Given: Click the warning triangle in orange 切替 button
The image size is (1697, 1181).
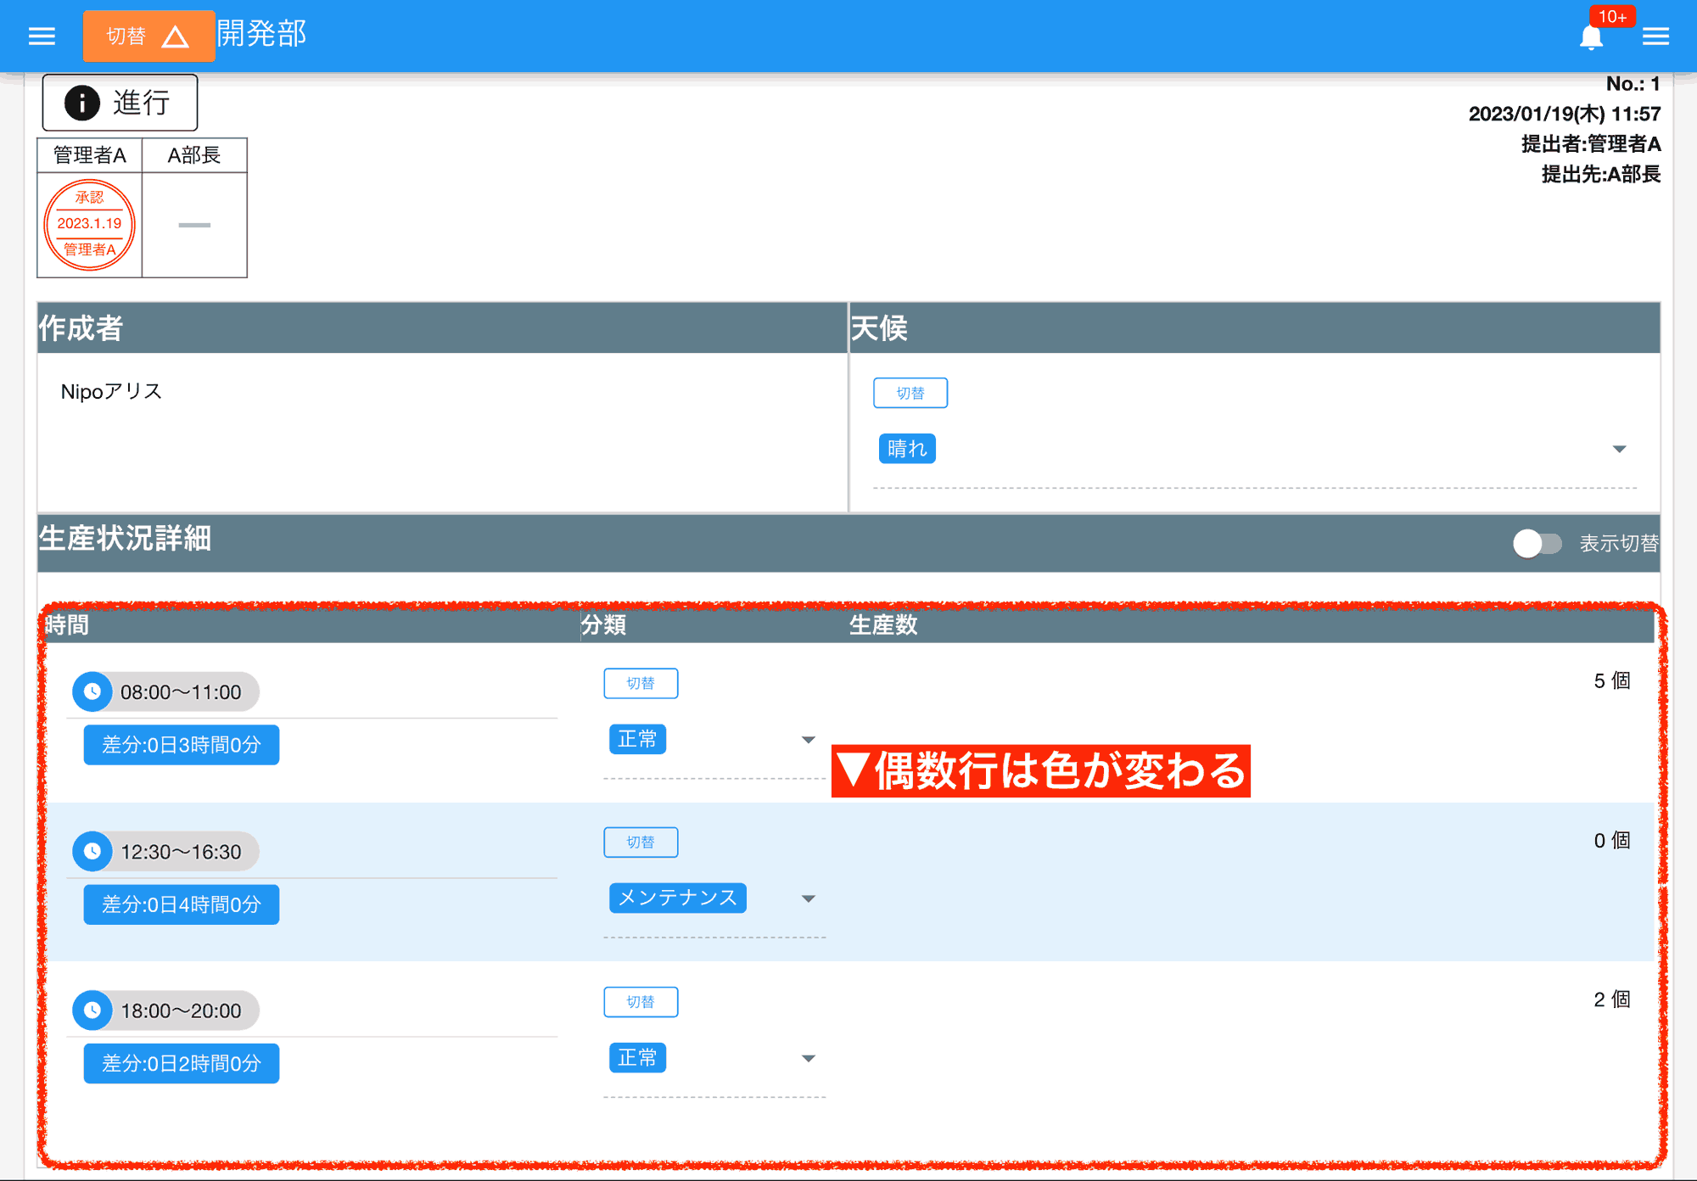Looking at the screenshot, I should coord(176,36).
